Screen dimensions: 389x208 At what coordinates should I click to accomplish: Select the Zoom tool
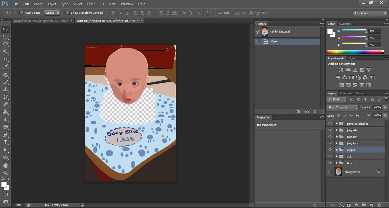point(5,173)
